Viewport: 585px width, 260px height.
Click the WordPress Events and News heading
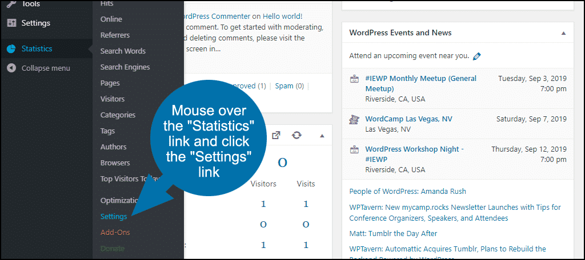[x=400, y=32]
